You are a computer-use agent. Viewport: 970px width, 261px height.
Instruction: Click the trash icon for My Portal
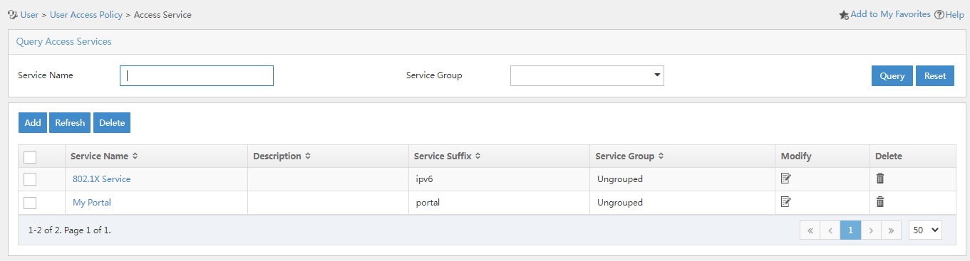[x=880, y=202]
